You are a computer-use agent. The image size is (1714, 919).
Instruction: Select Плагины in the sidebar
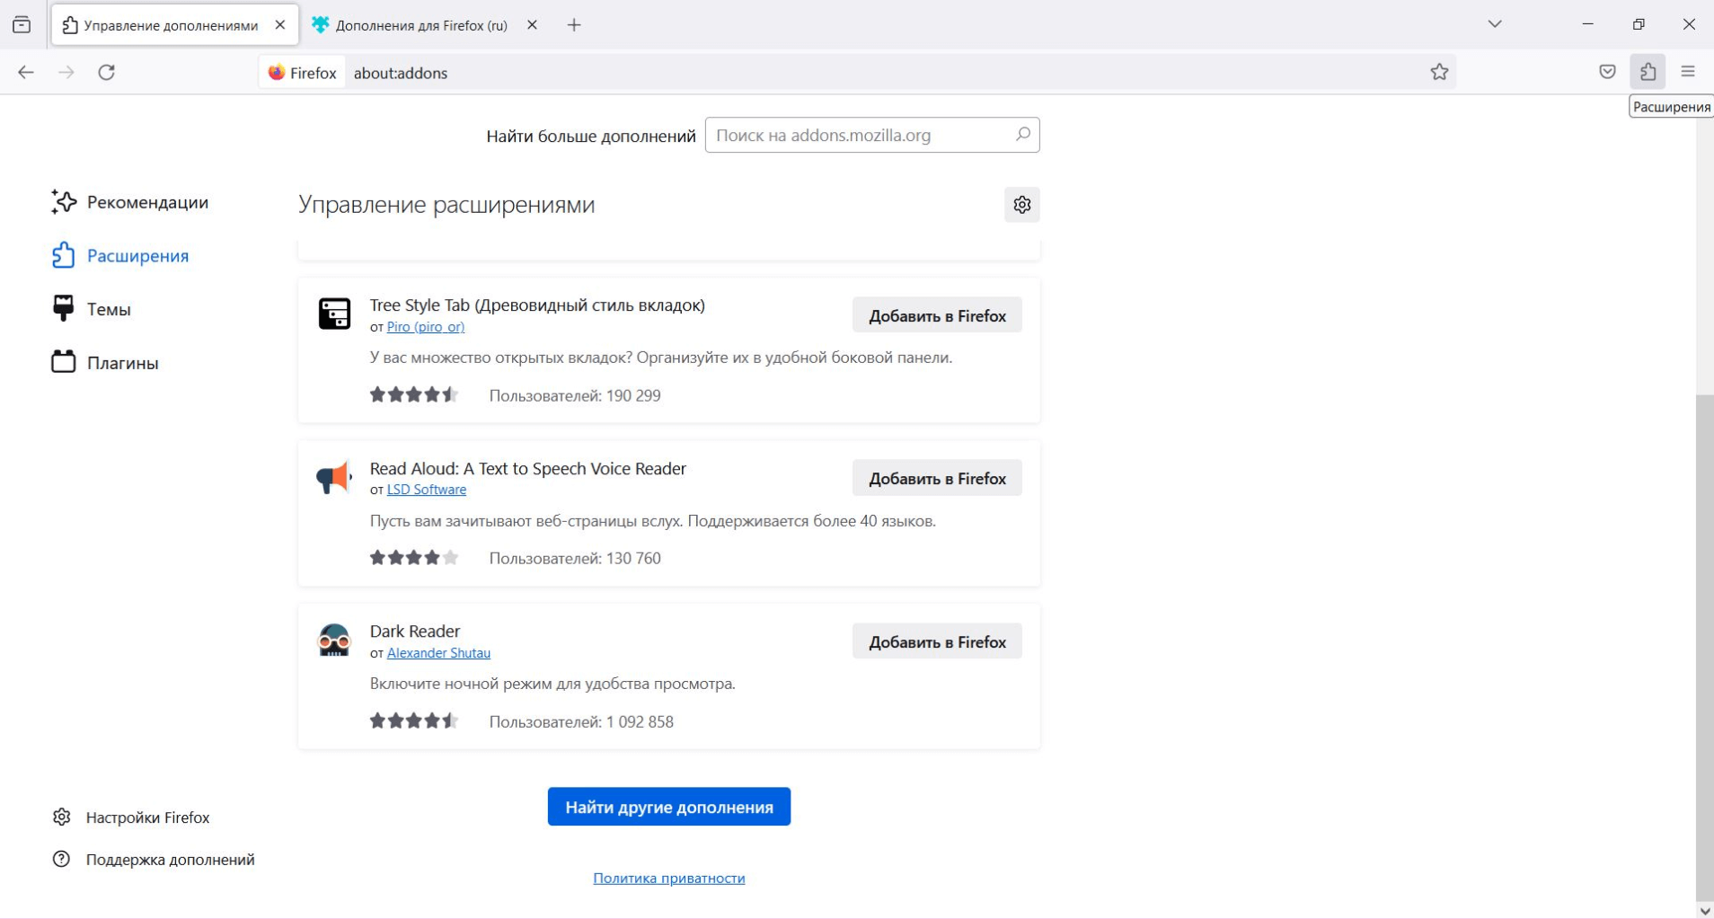(x=122, y=363)
